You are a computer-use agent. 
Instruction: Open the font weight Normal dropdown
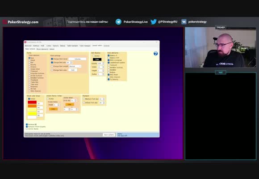click(75, 66)
